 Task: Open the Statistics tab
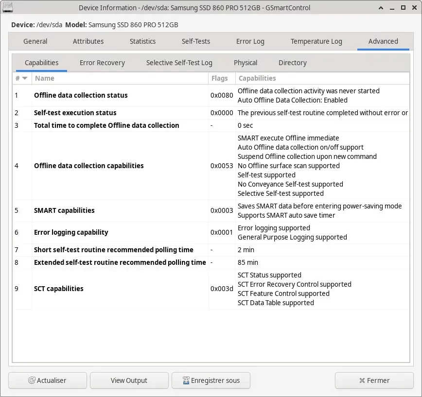tap(142, 41)
